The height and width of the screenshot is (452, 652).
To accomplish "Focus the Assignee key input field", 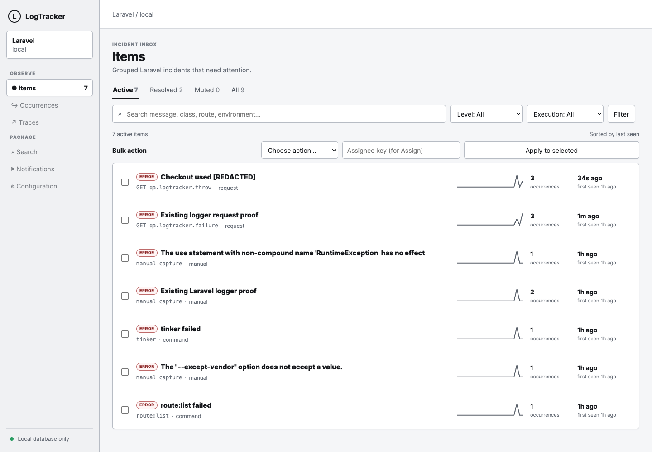I will 401,150.
